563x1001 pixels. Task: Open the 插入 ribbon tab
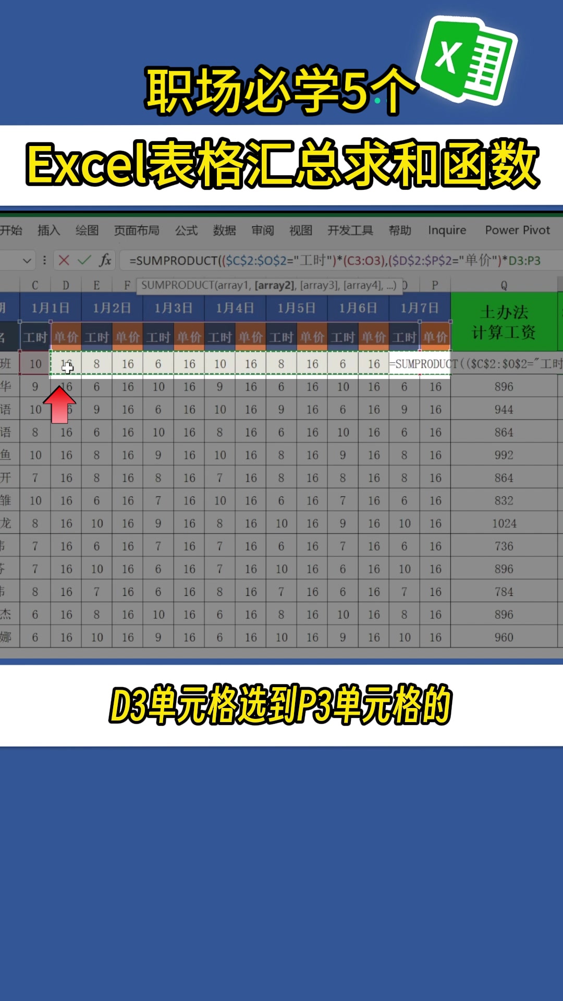pos(48,230)
